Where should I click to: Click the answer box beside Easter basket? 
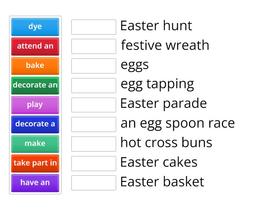click(x=93, y=183)
